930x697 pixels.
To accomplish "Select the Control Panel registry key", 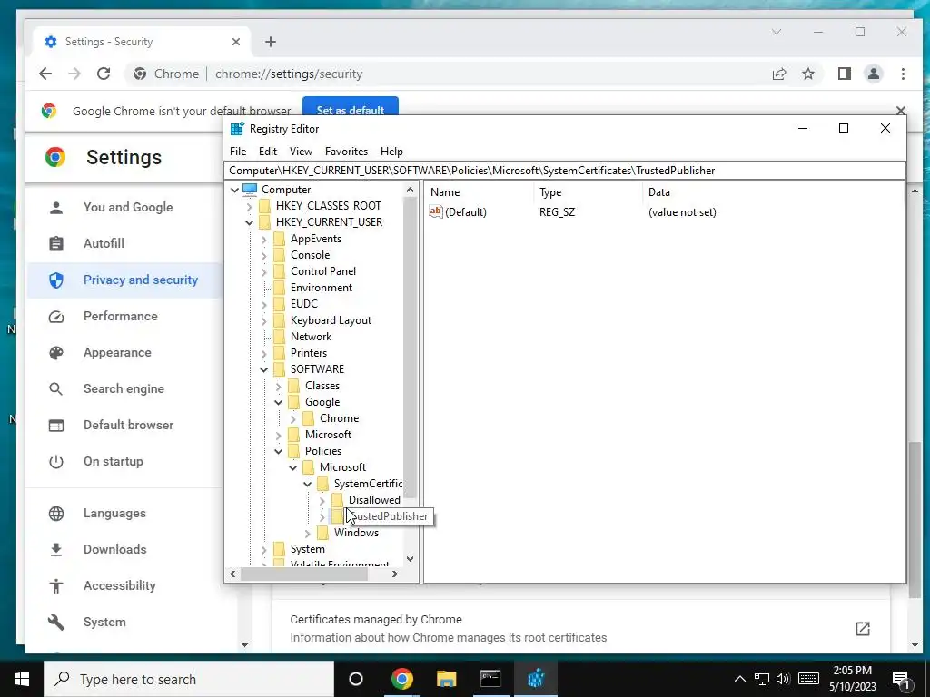I will 323,270.
